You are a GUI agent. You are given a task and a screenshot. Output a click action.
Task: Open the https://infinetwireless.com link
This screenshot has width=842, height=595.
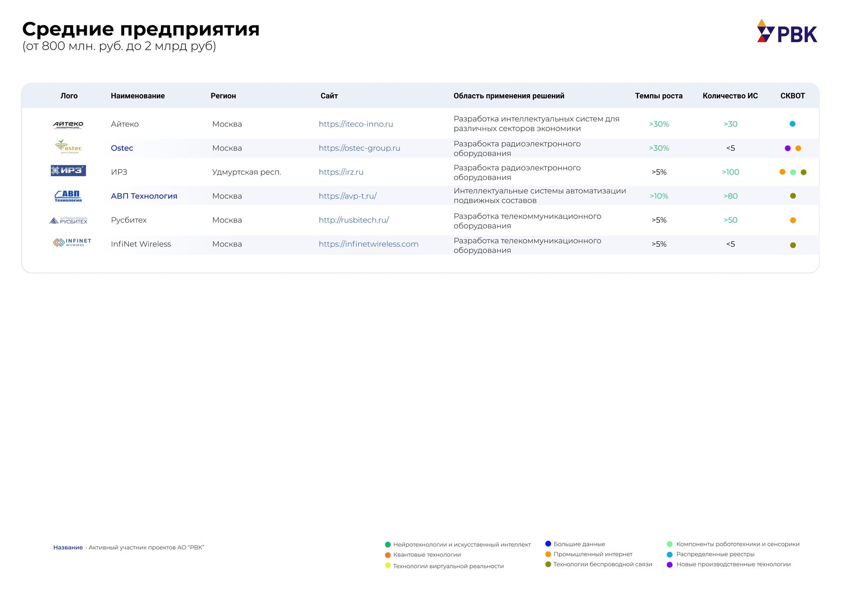pos(368,244)
